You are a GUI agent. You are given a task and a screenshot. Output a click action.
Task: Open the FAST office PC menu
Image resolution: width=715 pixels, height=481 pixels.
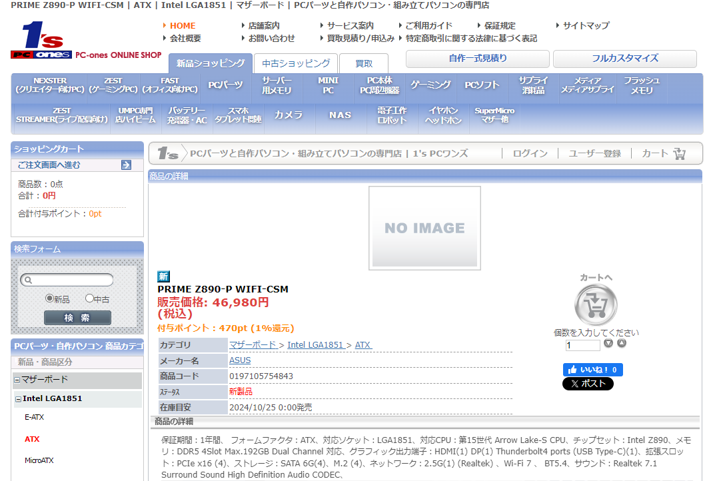coord(170,85)
